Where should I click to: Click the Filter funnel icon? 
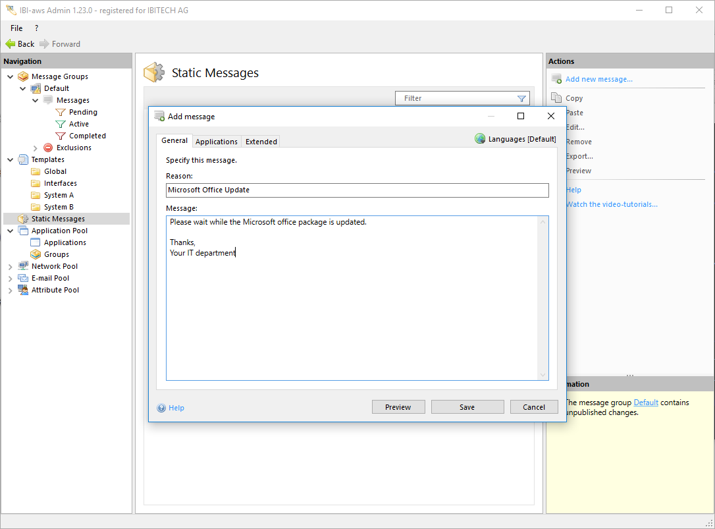click(x=521, y=99)
